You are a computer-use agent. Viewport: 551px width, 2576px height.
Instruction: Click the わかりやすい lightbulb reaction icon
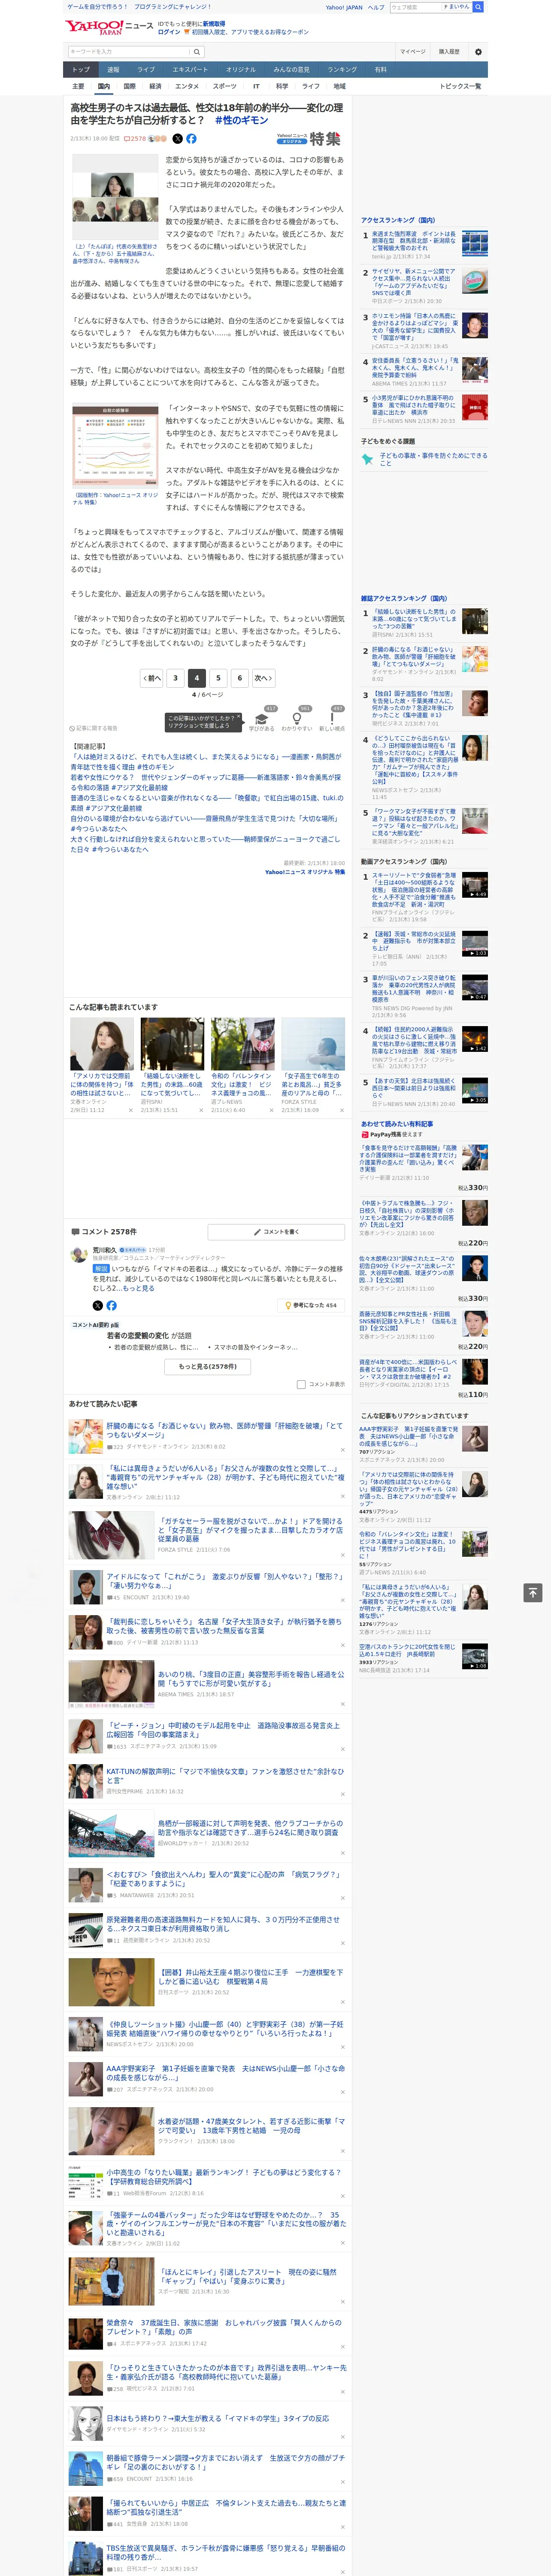click(x=296, y=720)
